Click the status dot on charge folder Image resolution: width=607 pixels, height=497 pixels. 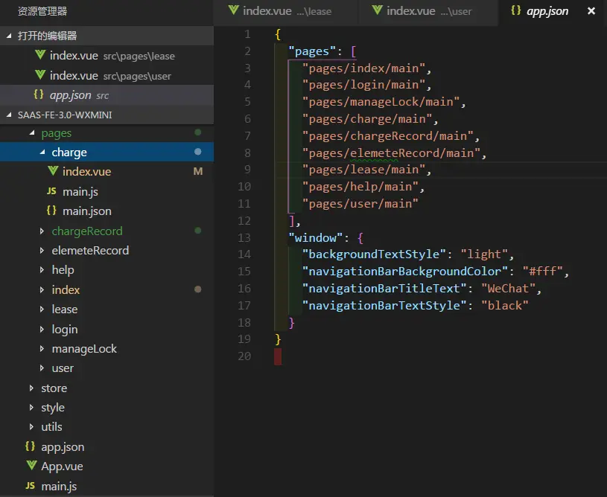click(x=198, y=152)
